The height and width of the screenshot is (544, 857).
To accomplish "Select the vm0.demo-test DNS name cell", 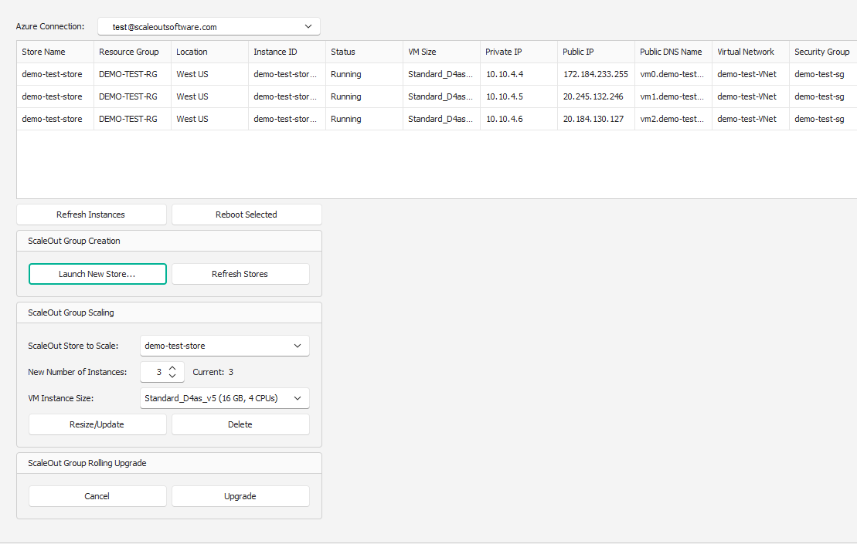I will click(672, 74).
